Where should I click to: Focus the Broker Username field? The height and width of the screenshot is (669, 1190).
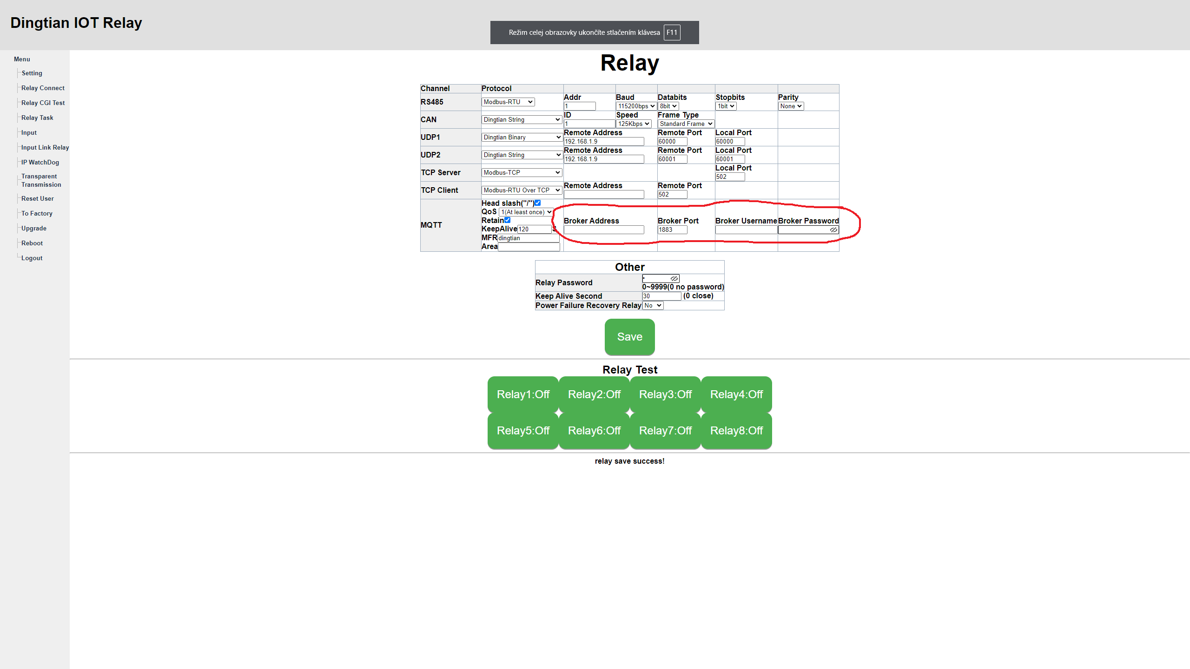click(746, 230)
